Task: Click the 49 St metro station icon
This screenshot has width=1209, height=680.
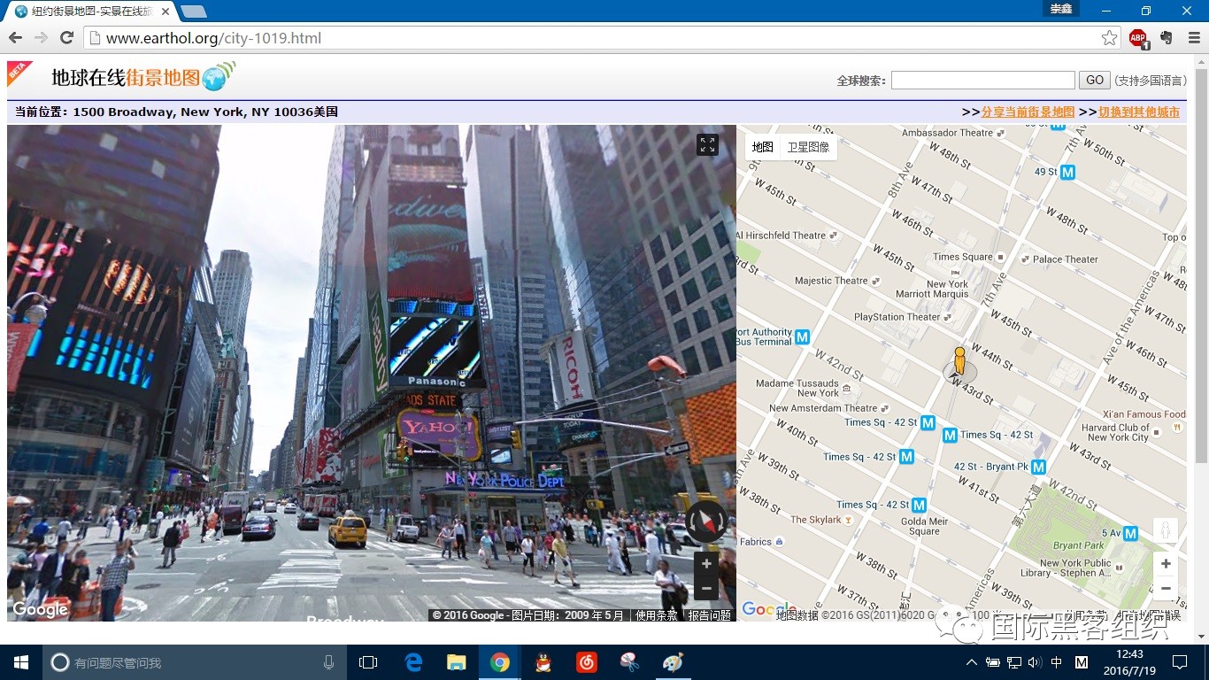Action: click(1068, 172)
